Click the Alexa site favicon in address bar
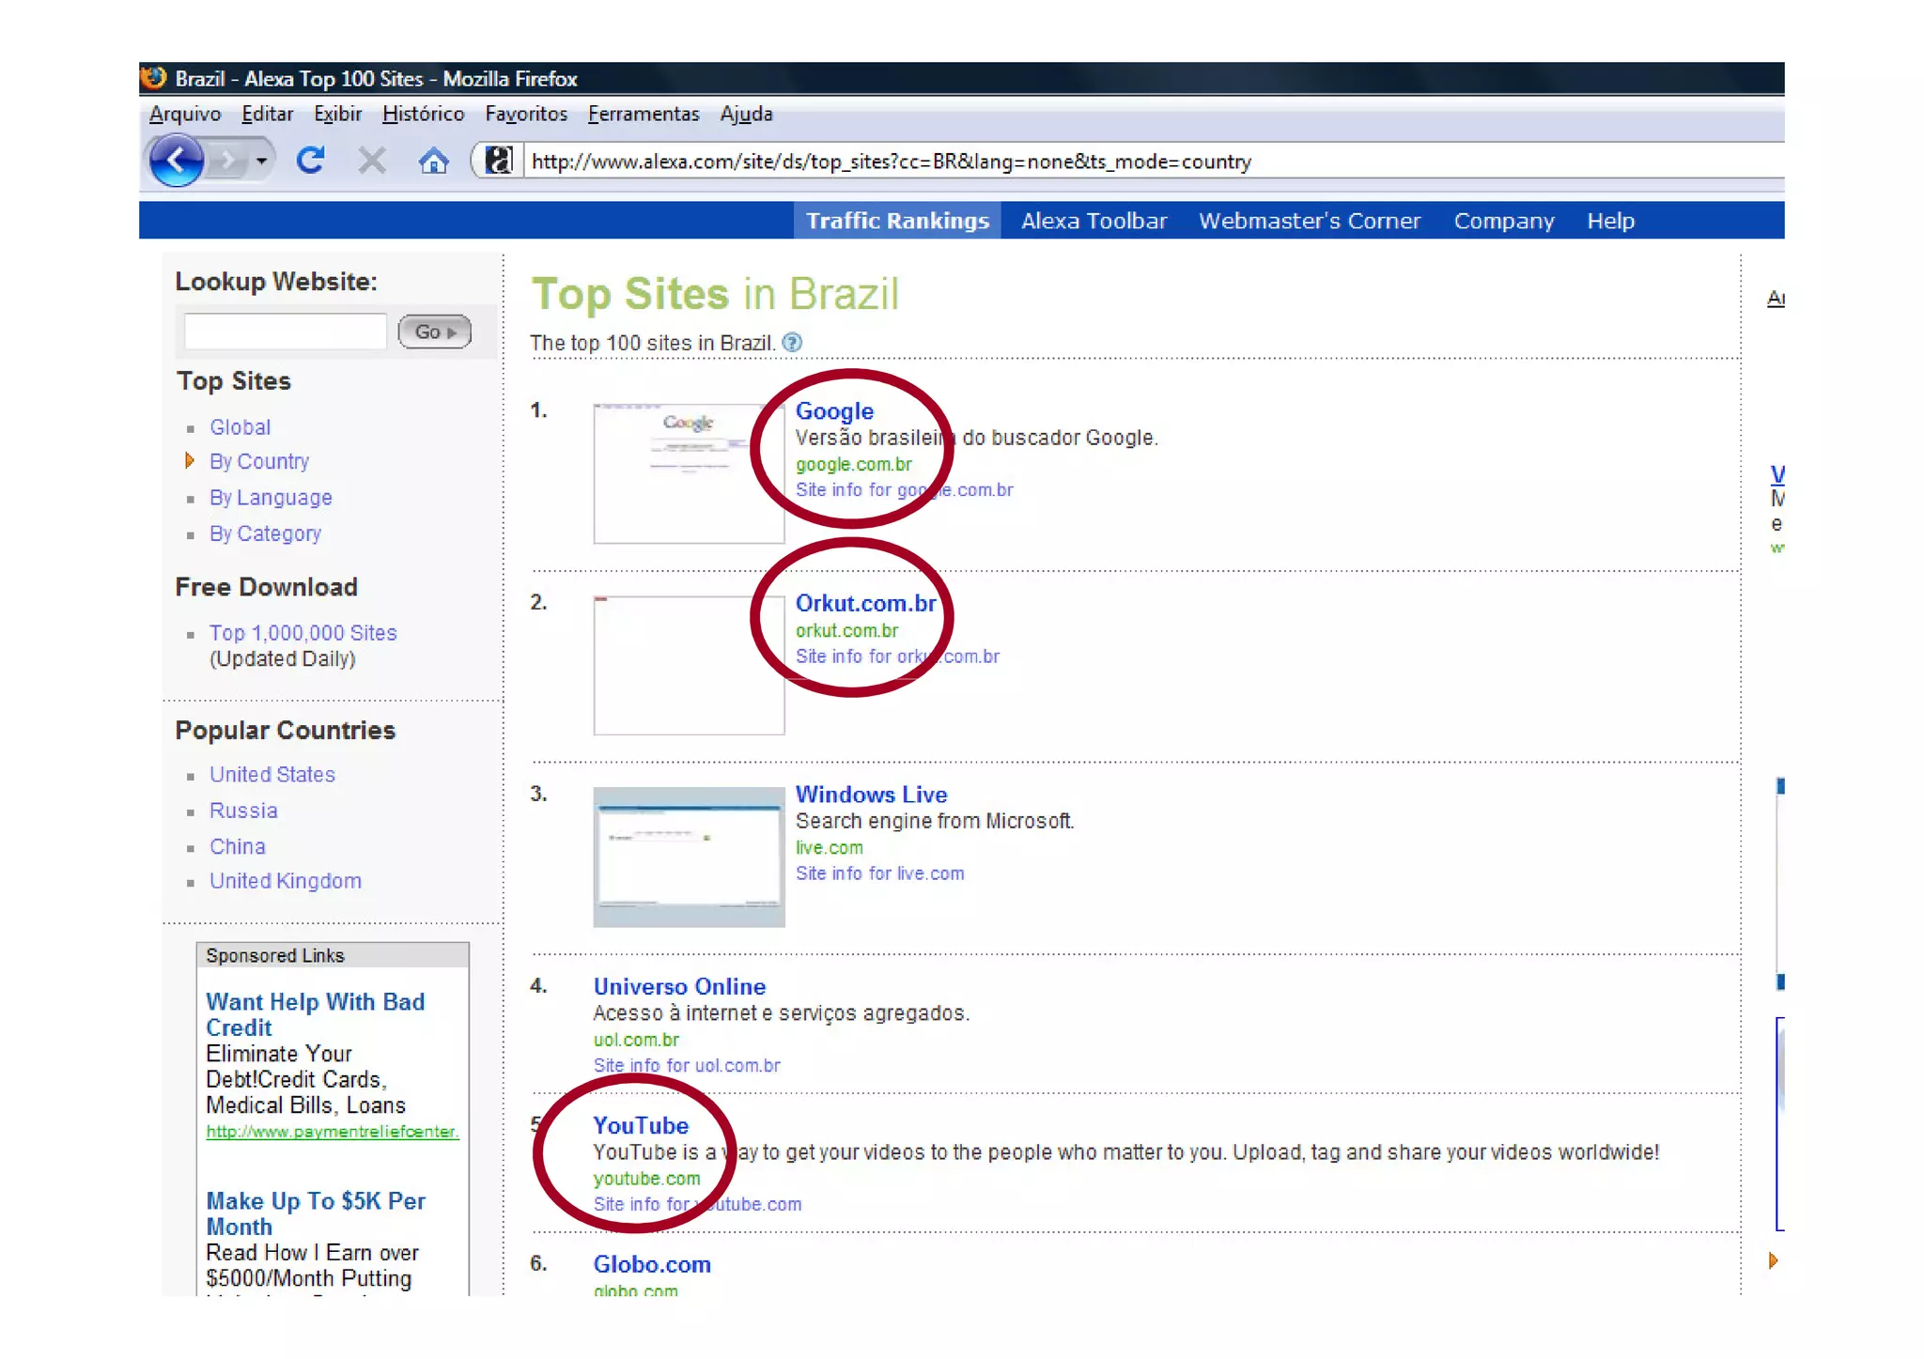1924x1359 pixels. pos(498,162)
